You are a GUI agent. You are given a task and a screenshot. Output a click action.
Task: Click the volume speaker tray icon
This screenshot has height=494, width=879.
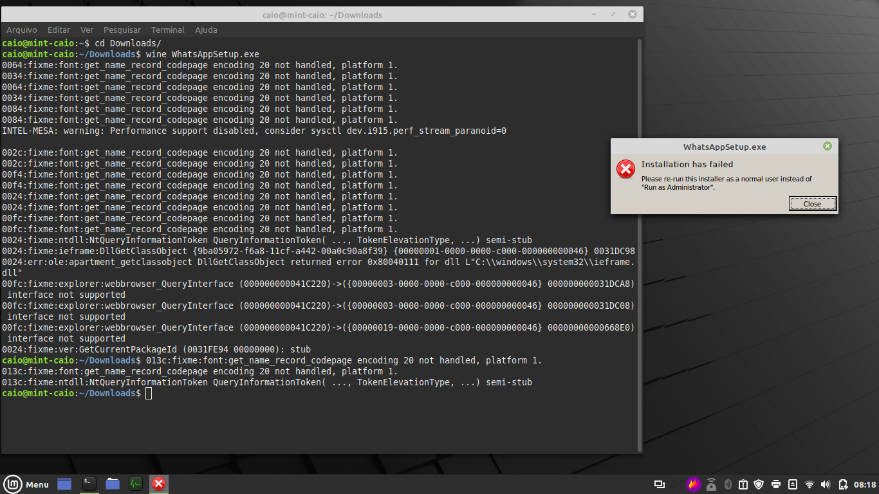tap(826, 484)
